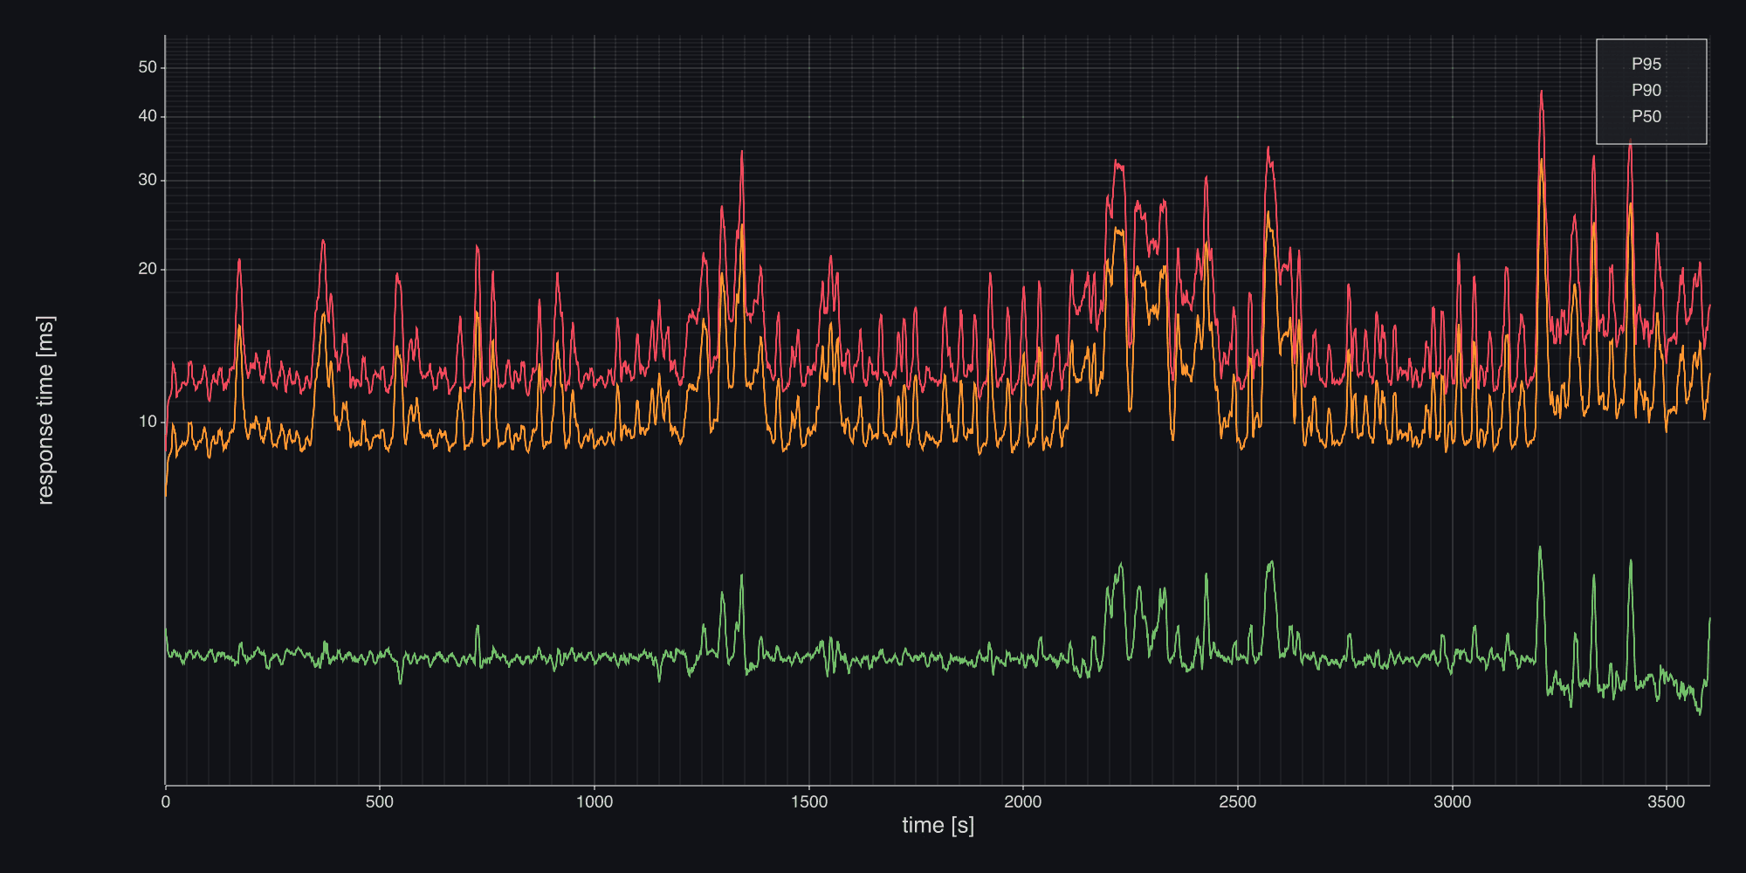1746x873 pixels.
Task: Toggle the P95 legend entry
Action: pyautogui.click(x=1646, y=65)
